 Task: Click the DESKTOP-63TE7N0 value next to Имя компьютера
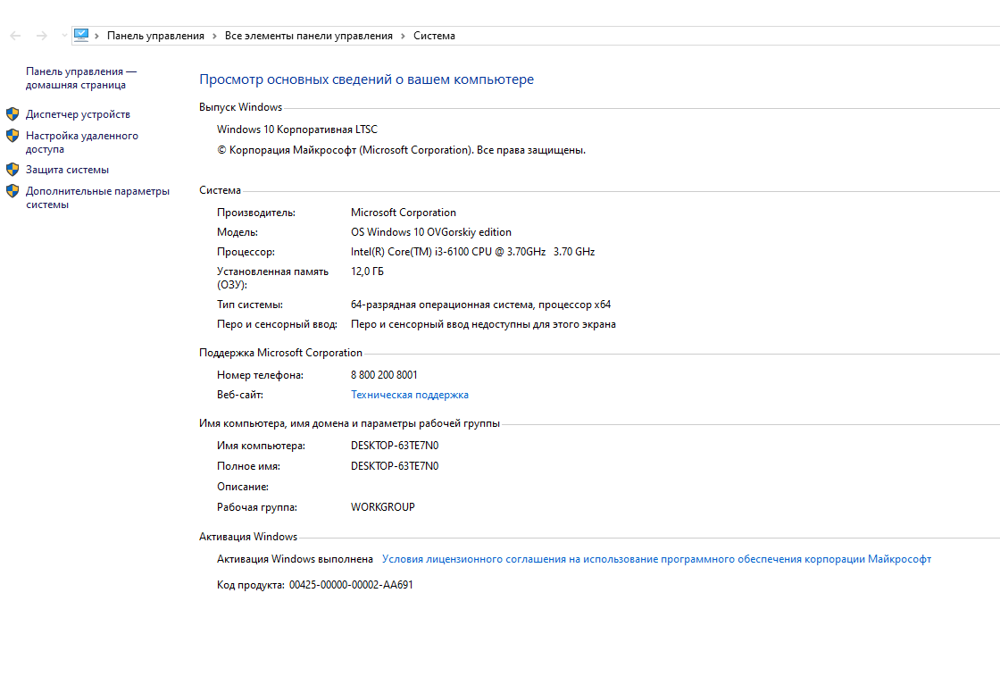(395, 446)
